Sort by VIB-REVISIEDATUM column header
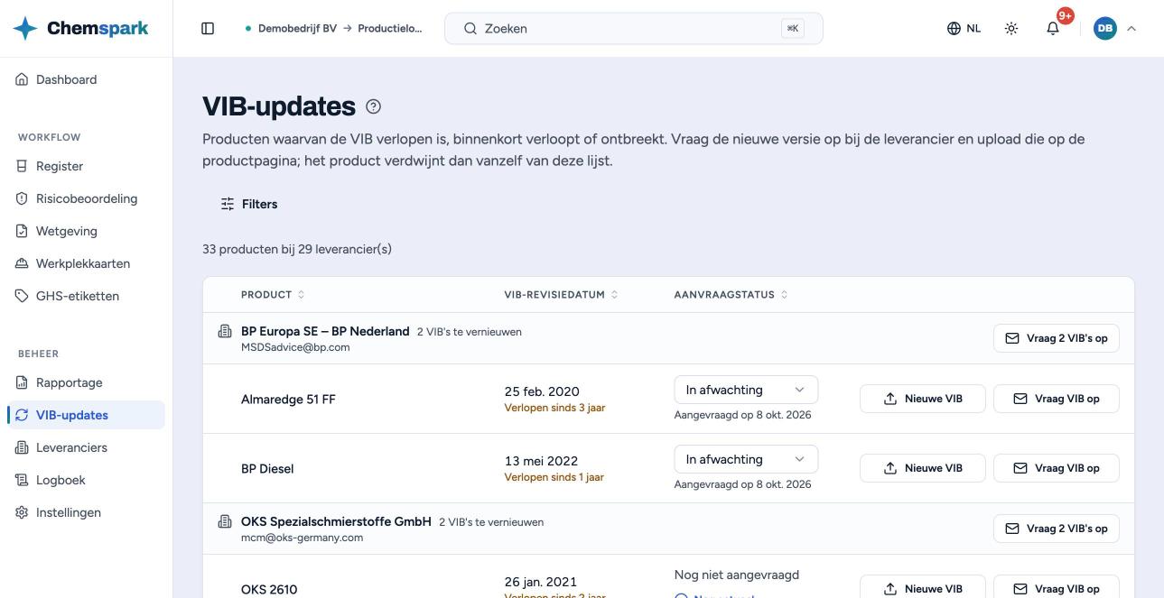The image size is (1164, 598). (x=561, y=295)
